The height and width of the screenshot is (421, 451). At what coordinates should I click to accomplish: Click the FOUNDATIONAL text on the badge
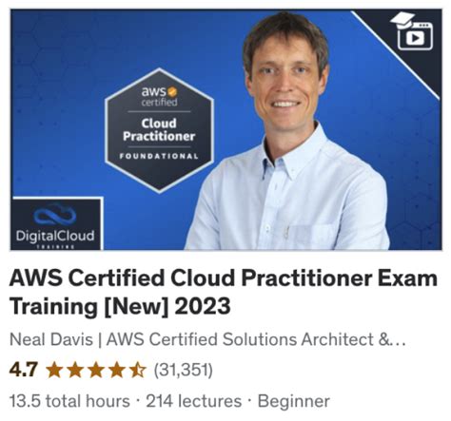pos(159,156)
